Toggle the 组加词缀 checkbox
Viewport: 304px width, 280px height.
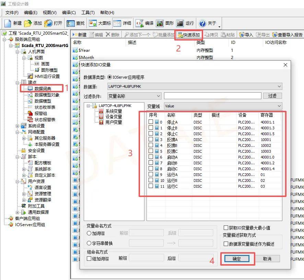pos(89,258)
